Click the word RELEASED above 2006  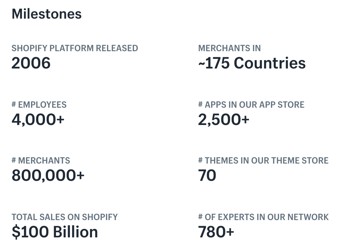tap(117, 48)
